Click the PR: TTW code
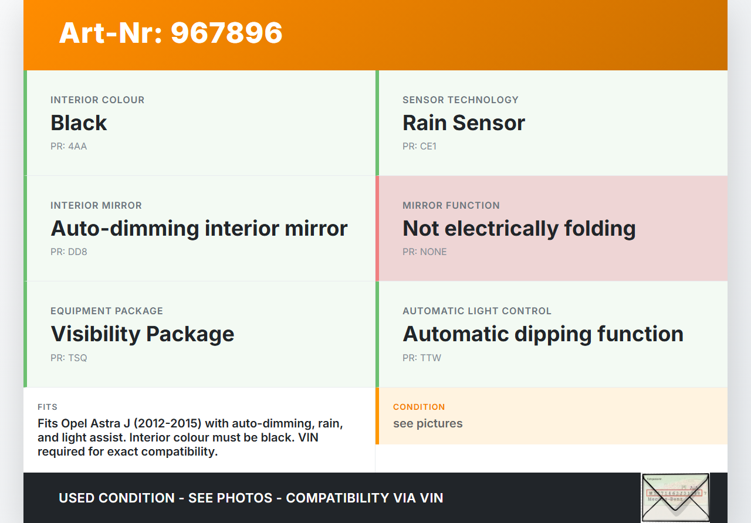Screen dimensions: 751x523 coord(422,358)
